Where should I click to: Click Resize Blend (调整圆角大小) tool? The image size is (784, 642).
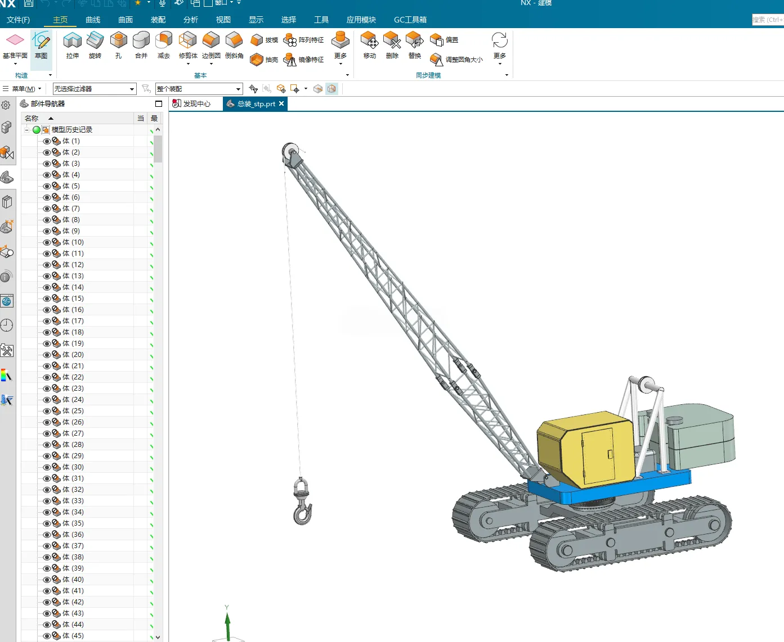(x=456, y=60)
